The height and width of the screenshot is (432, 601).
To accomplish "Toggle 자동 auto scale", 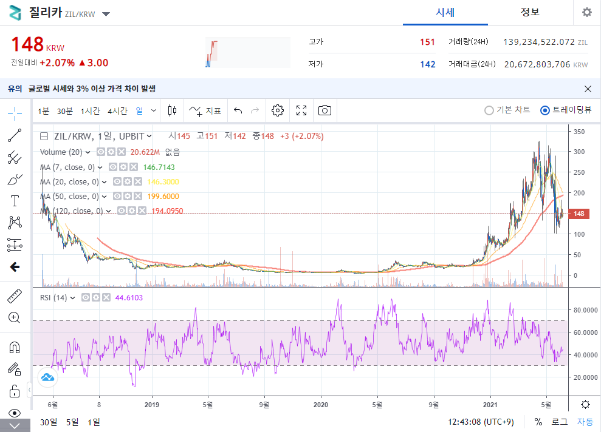I will click(585, 422).
